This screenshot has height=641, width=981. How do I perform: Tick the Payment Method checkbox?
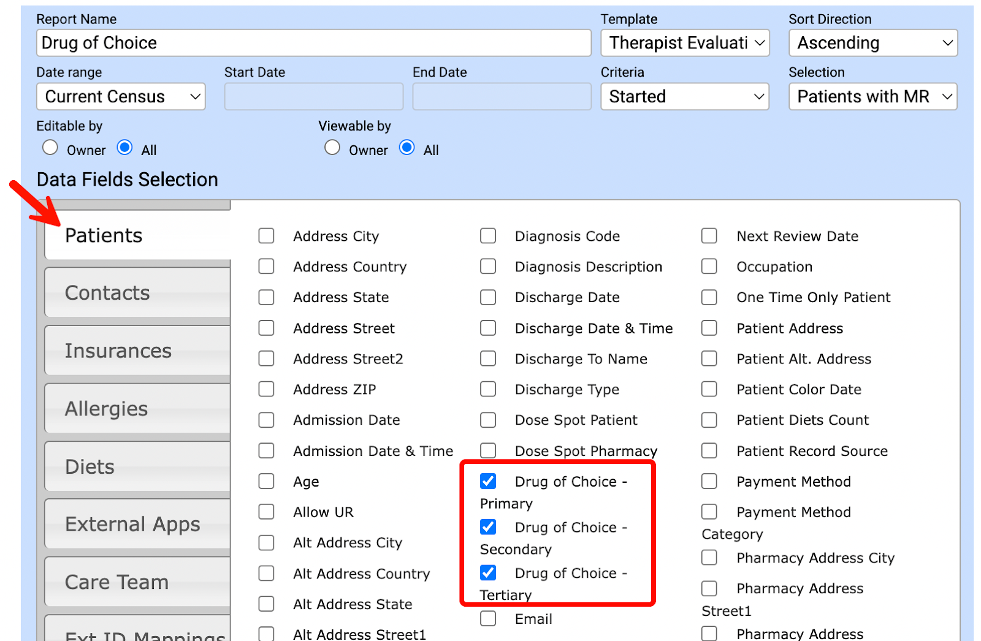point(709,481)
